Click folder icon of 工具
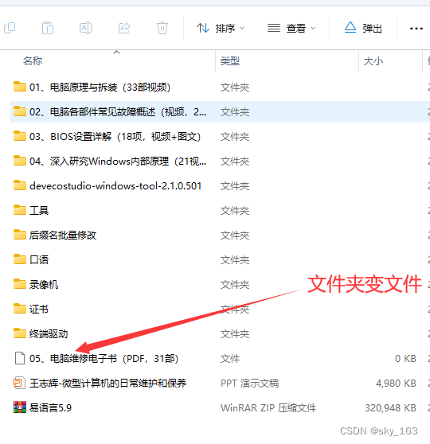 20,210
